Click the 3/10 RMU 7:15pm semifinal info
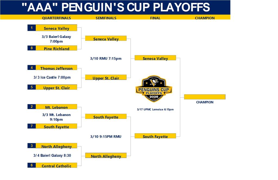 (106, 58)
